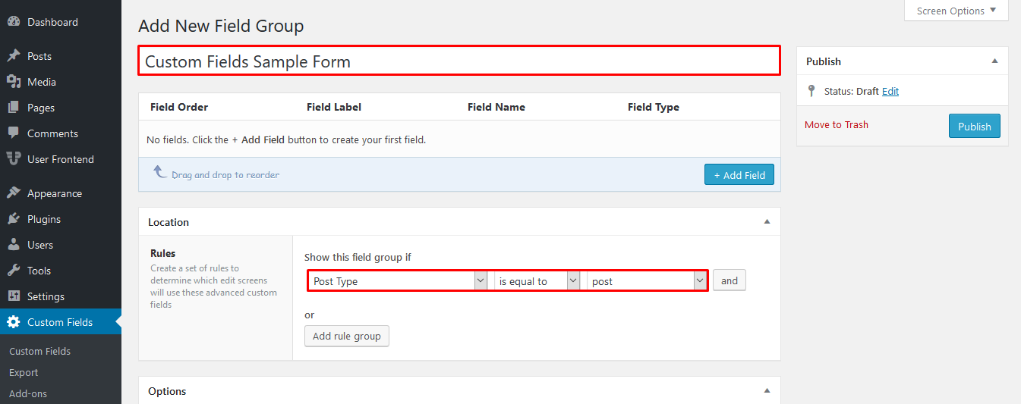Open the Export submenu item
This screenshot has height=404, width=1021.
[x=24, y=372]
